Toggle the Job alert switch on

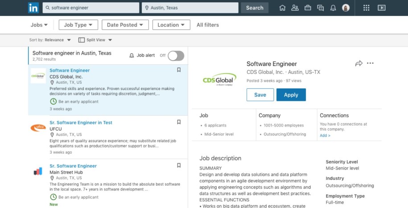176,56
